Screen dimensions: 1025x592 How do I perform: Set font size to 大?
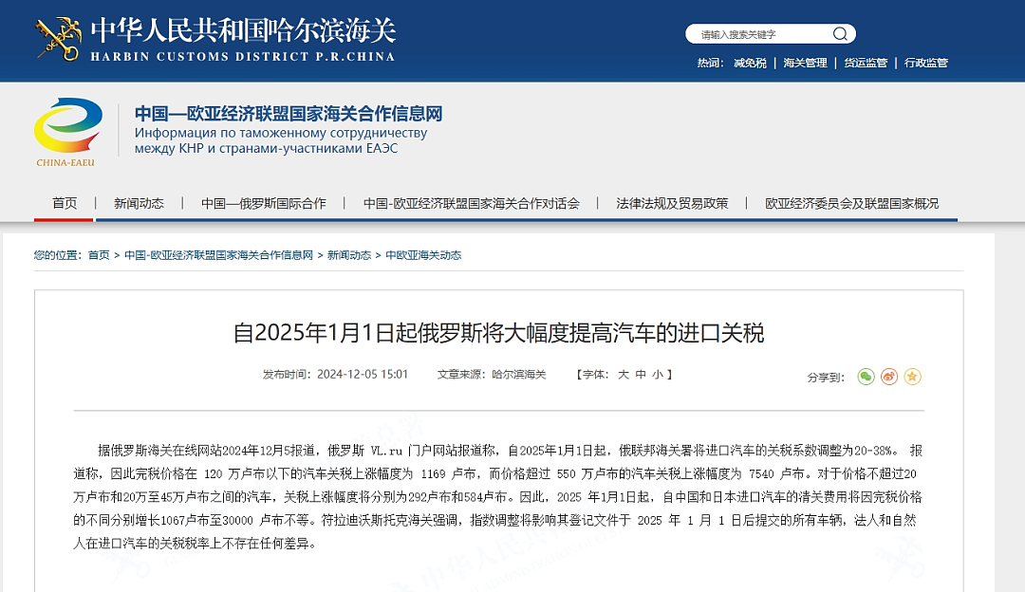623,375
